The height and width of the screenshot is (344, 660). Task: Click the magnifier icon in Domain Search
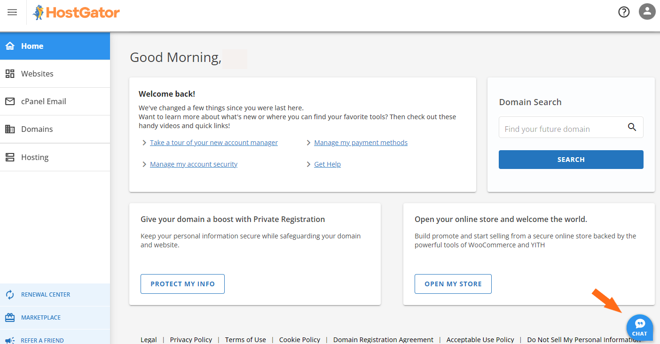click(632, 127)
